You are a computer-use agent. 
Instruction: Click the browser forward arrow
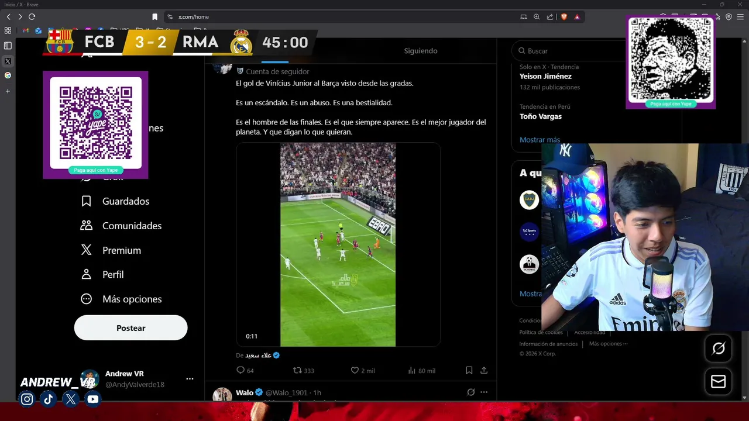20,17
